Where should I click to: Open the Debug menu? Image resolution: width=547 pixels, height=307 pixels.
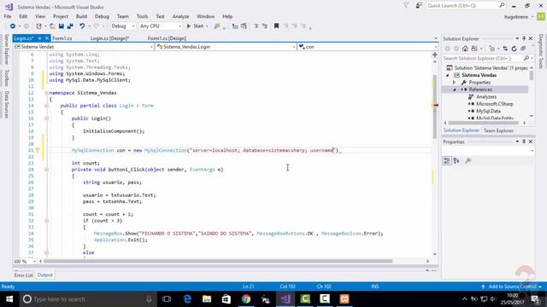pyautogui.click(x=102, y=16)
